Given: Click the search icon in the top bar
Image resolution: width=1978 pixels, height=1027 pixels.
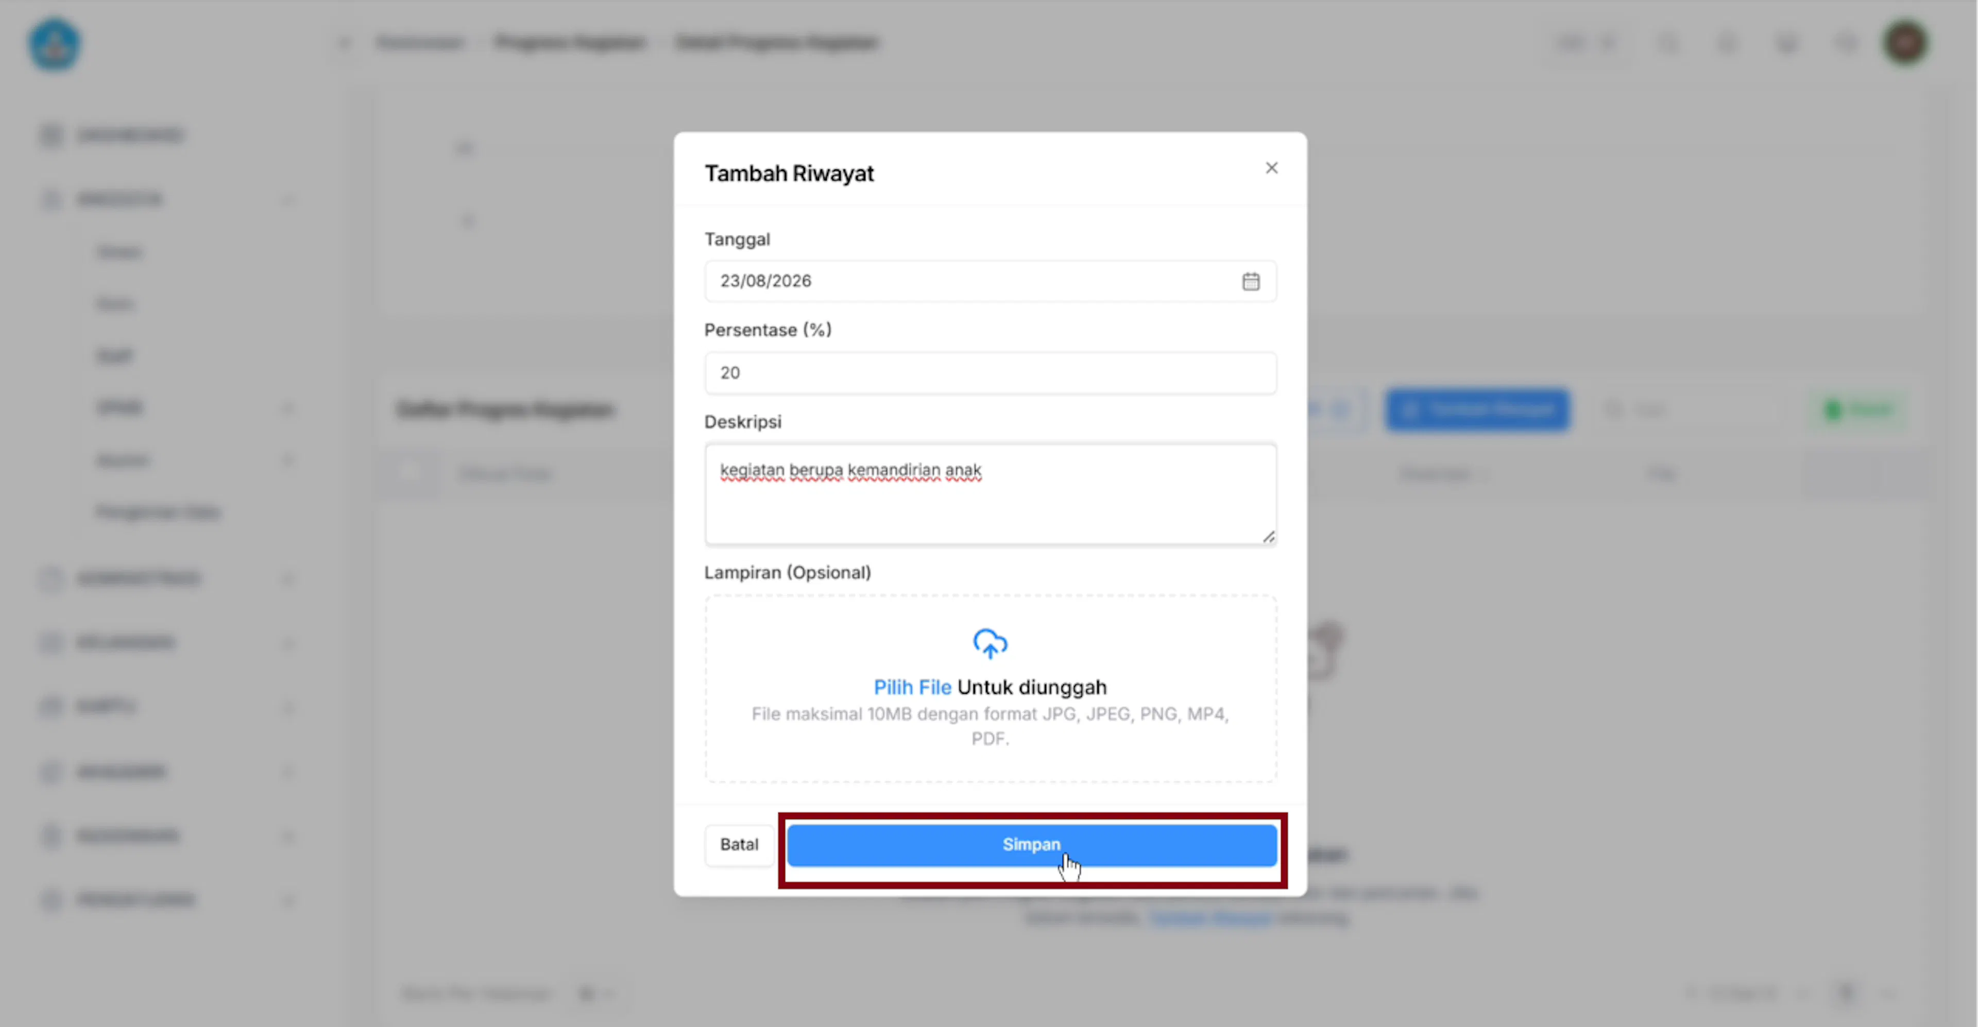Looking at the screenshot, I should [x=1668, y=43].
